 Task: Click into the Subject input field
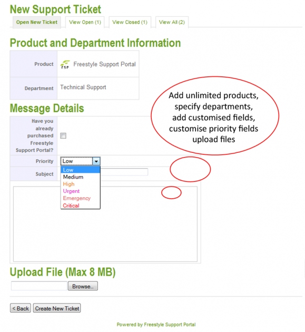[x=124, y=172]
